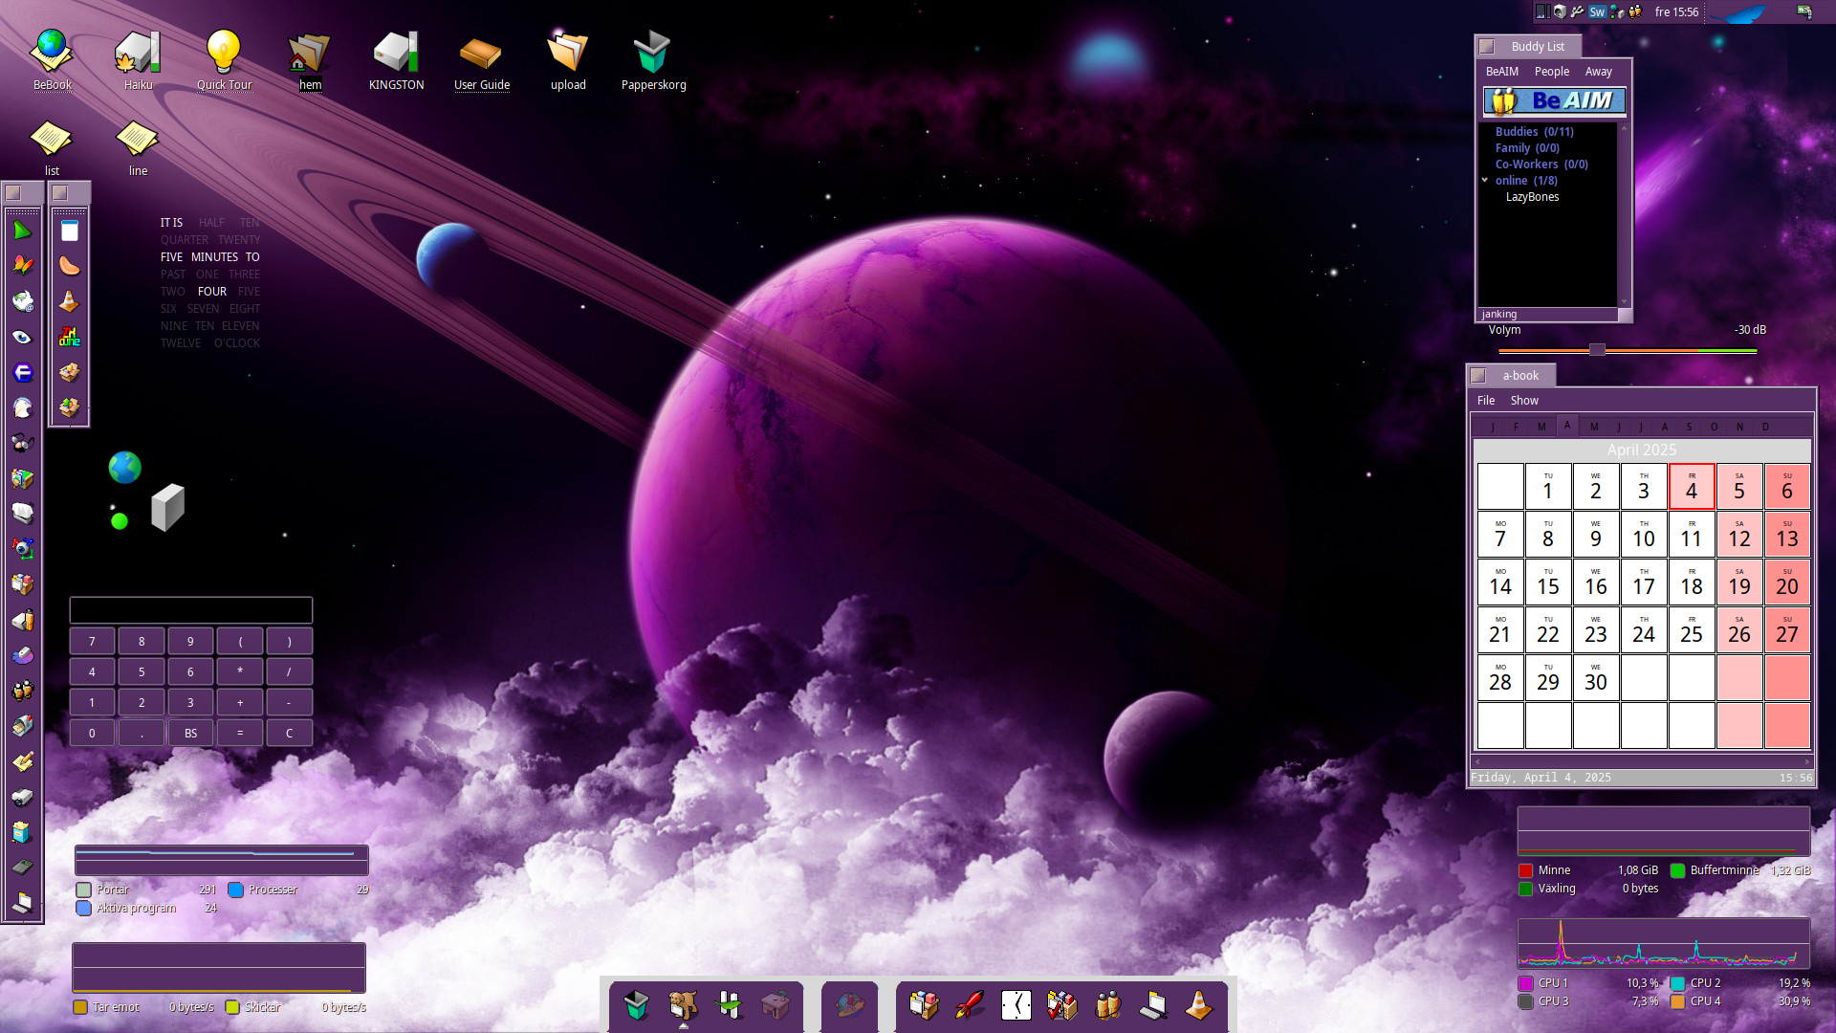Toggle the CPU 1 magenta legend checkbox
The image size is (1836, 1033).
point(1525,983)
